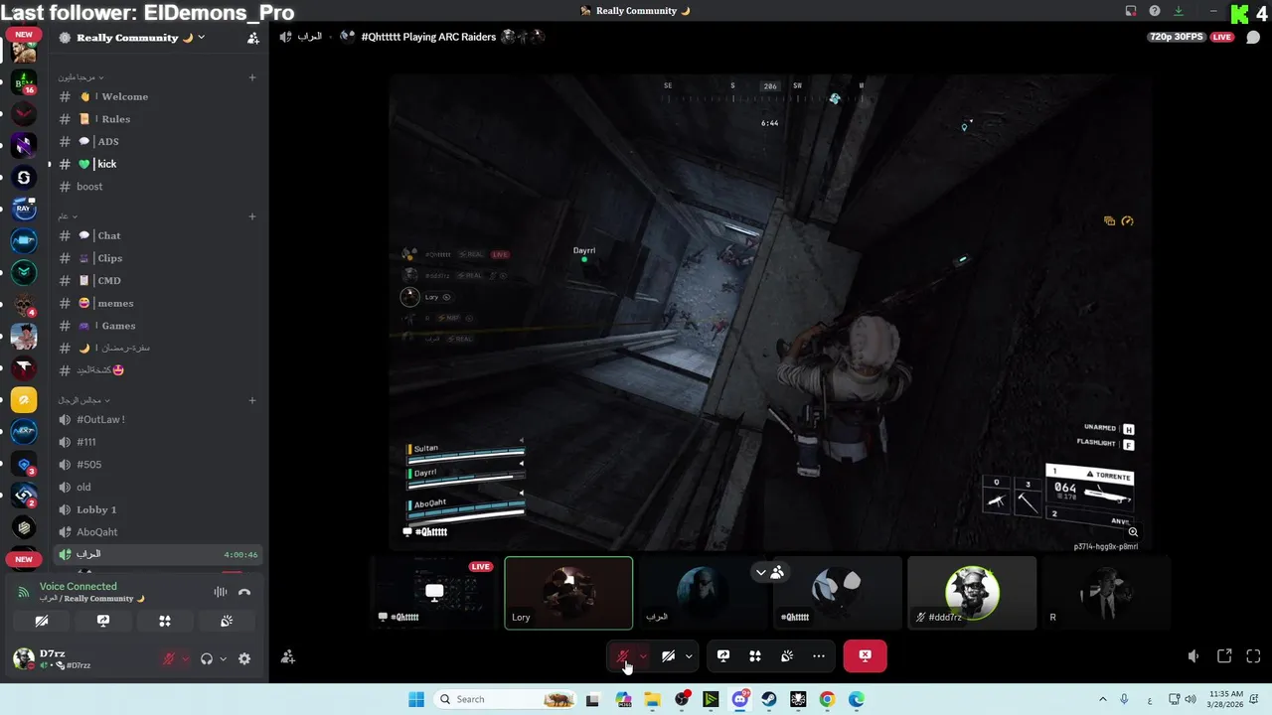Open the RAY server icon

coord(25,209)
